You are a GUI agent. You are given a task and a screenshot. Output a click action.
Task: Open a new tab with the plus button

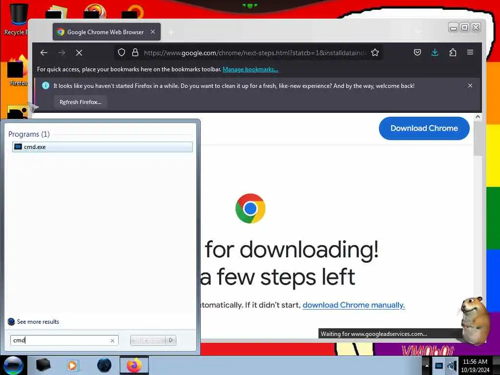tap(171, 32)
